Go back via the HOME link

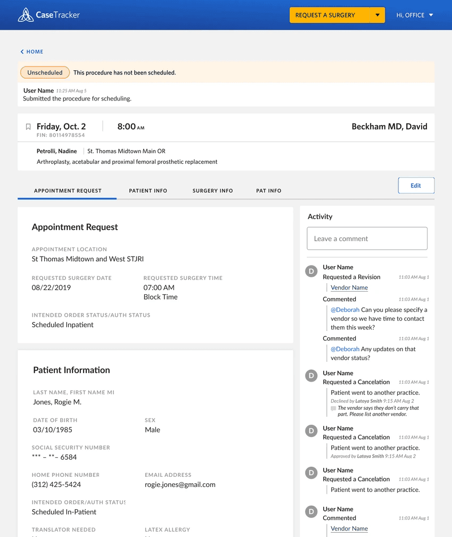[x=35, y=52]
